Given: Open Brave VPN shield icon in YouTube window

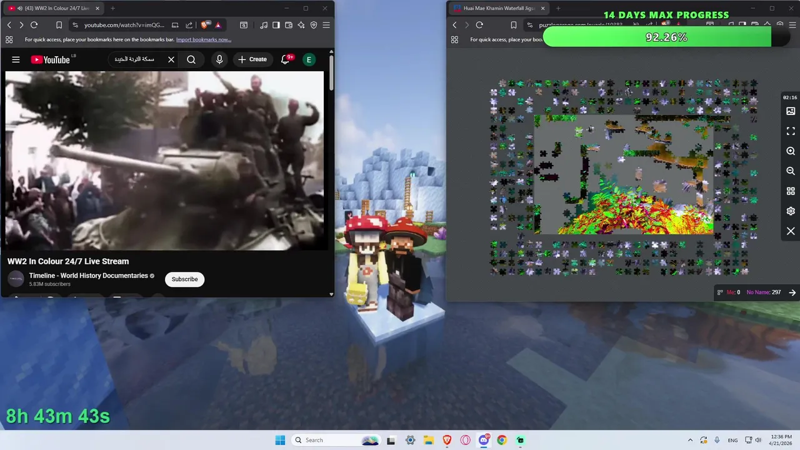Looking at the screenshot, I should (314, 25).
